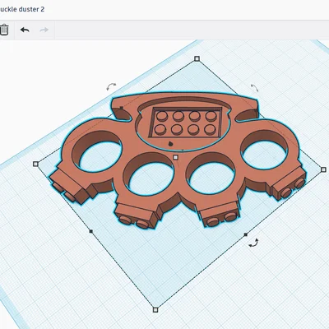329x329 pixels.
Task: Click the black lower-left edge midpoint handle
Action: click(91, 231)
